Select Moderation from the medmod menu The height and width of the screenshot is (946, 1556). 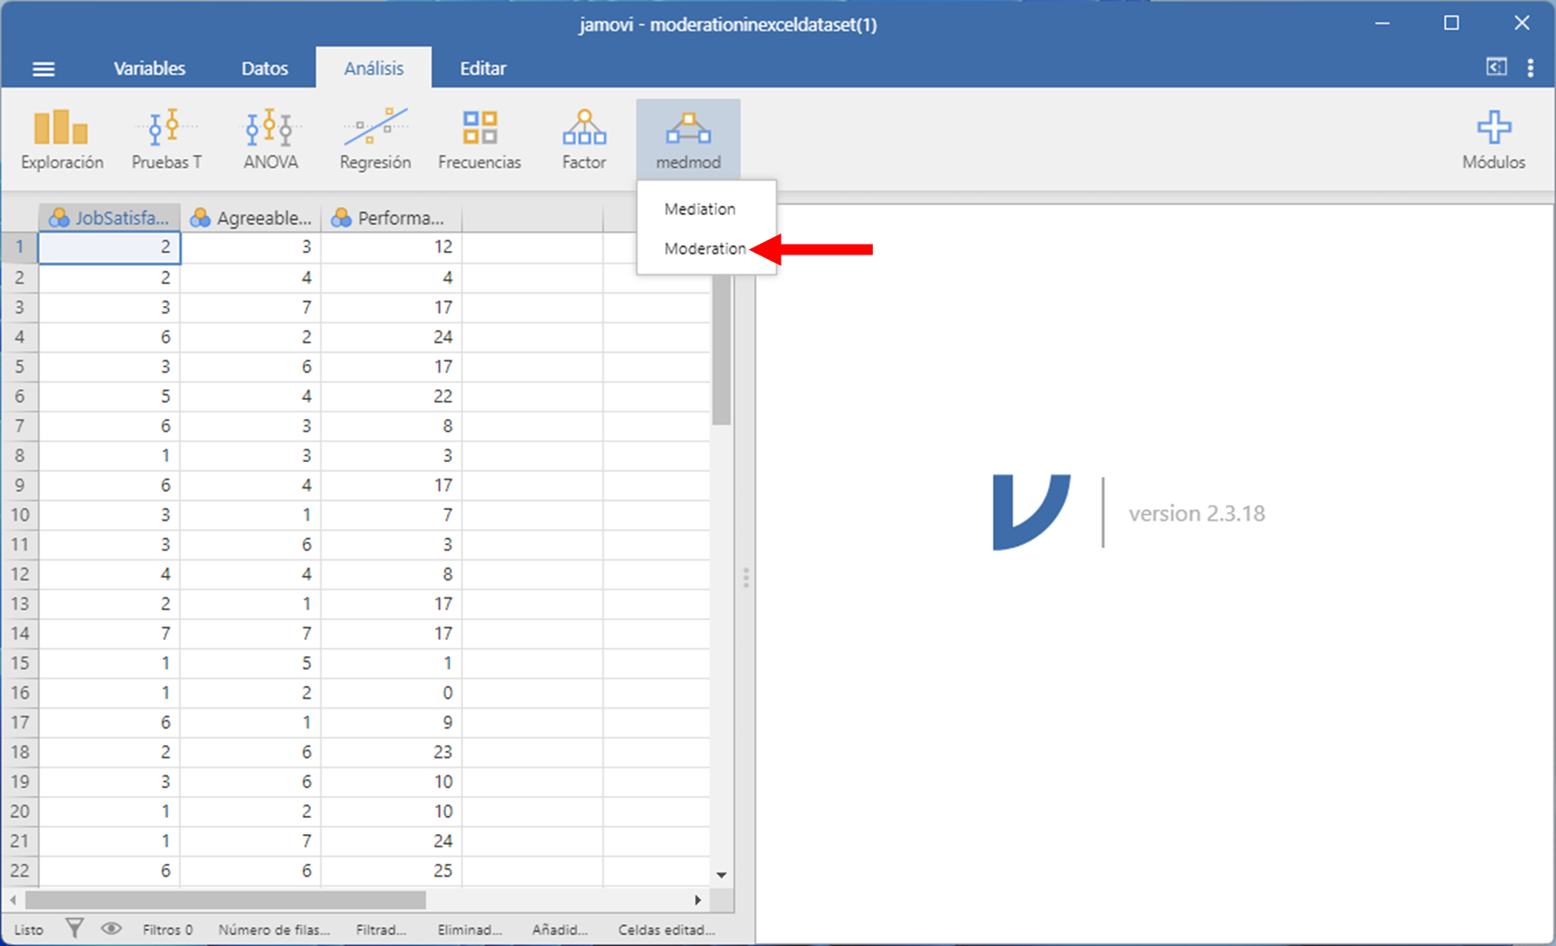point(705,248)
